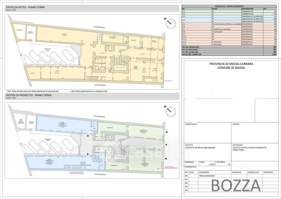Screen dimensions: 281x199
Task: Click 'PROVINCIA DI MASSA-CARRARA' title text
Action: click(230, 64)
